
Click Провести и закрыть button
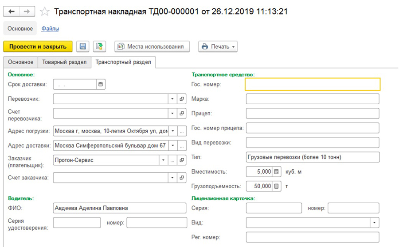[x=38, y=46]
